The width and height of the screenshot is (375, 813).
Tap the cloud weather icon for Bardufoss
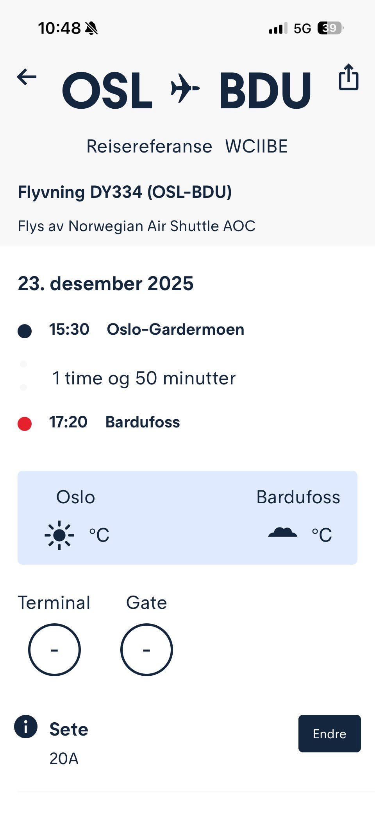[x=283, y=533]
